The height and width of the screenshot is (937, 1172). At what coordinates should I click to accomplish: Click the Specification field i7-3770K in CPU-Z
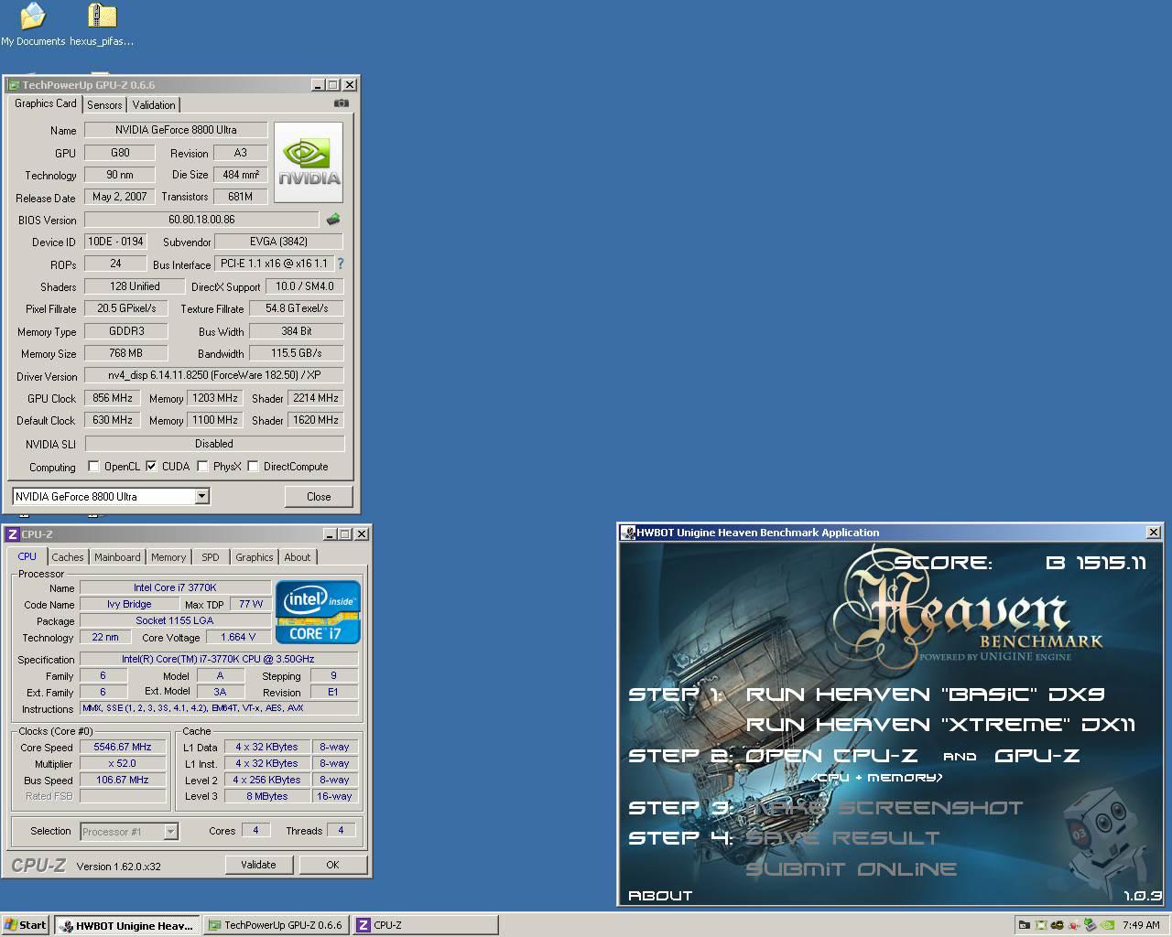[x=218, y=659]
